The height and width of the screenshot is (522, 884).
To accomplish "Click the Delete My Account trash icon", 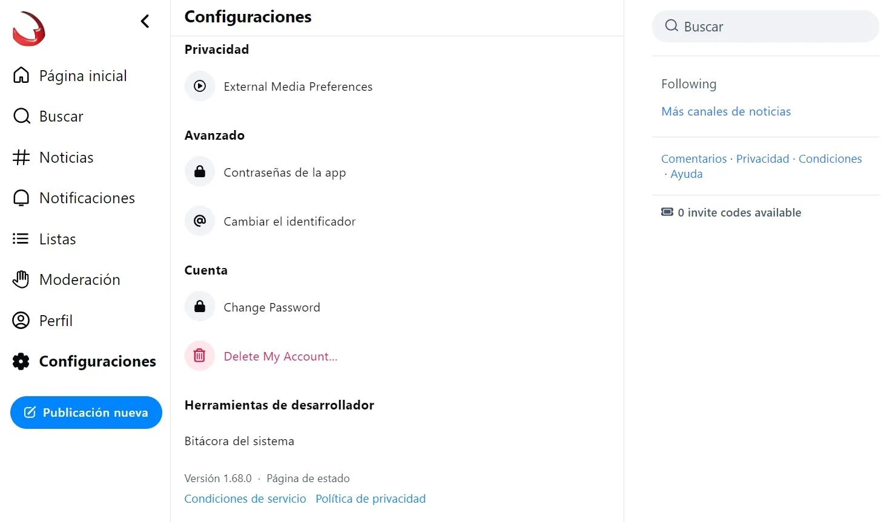I will click(200, 356).
